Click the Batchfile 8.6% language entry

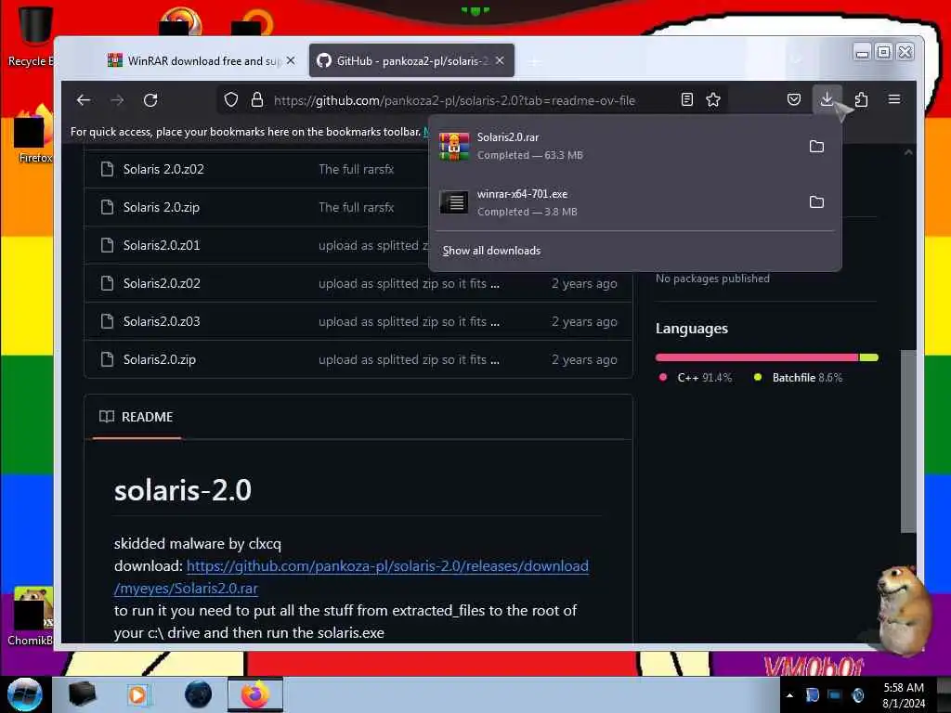798,377
